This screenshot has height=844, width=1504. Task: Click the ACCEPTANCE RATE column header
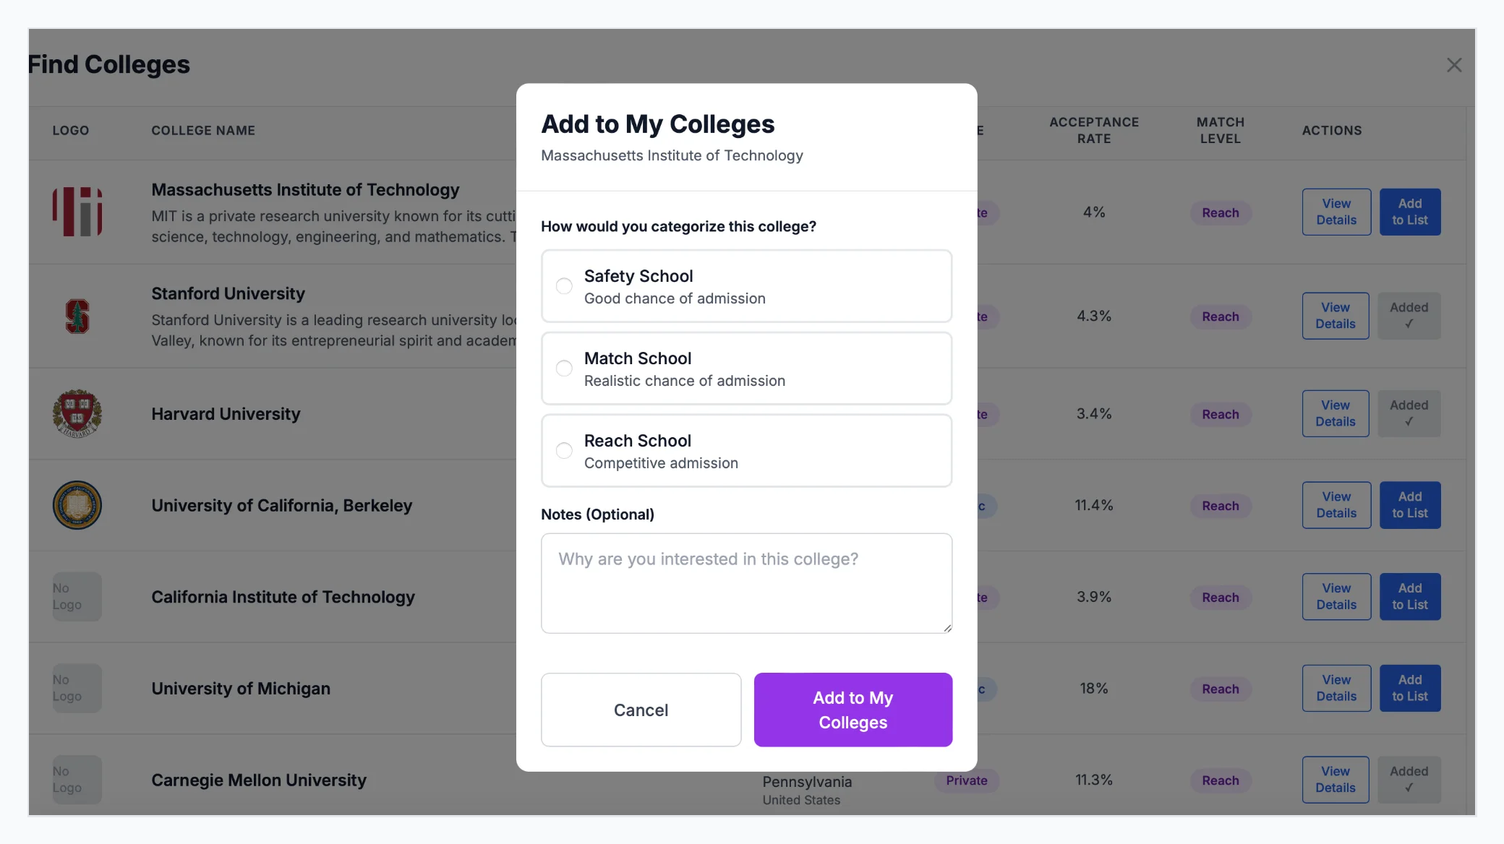click(1093, 131)
